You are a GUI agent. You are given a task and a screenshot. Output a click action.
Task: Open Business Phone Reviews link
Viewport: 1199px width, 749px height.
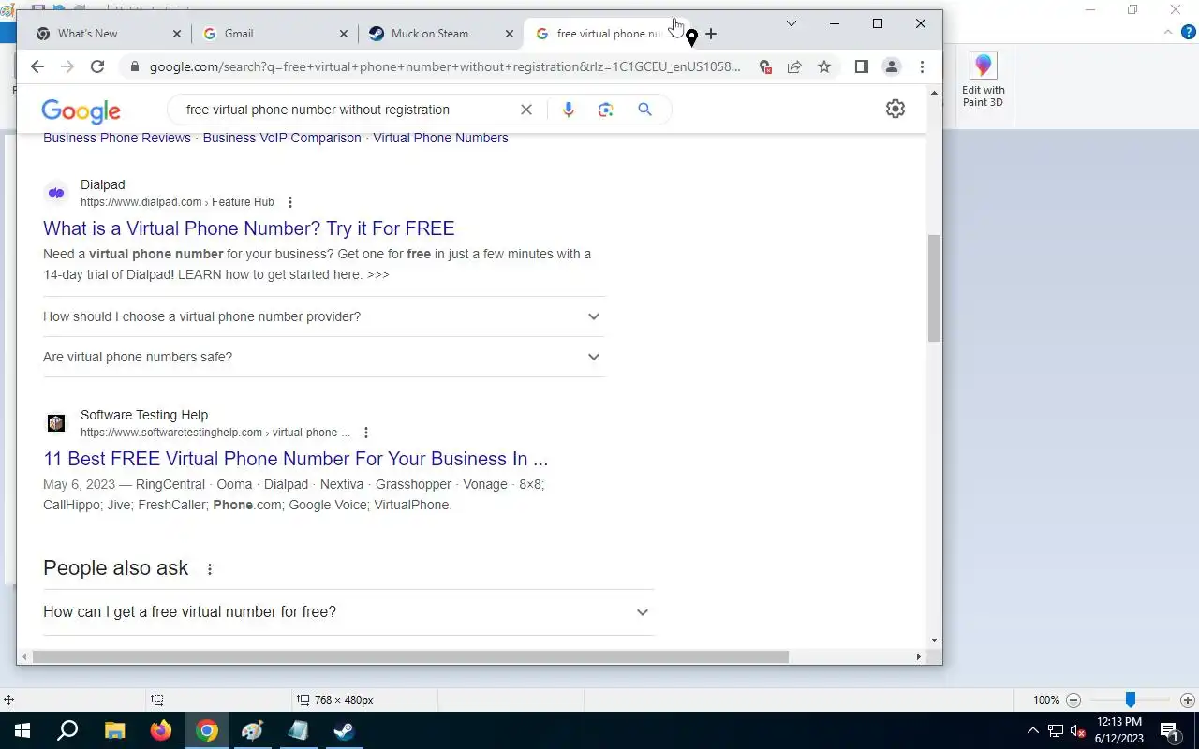coord(117,138)
